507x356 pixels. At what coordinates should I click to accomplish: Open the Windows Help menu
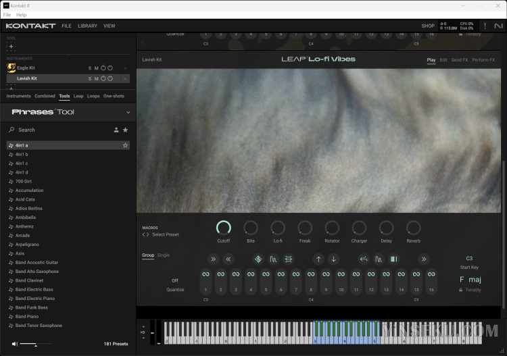coord(22,15)
